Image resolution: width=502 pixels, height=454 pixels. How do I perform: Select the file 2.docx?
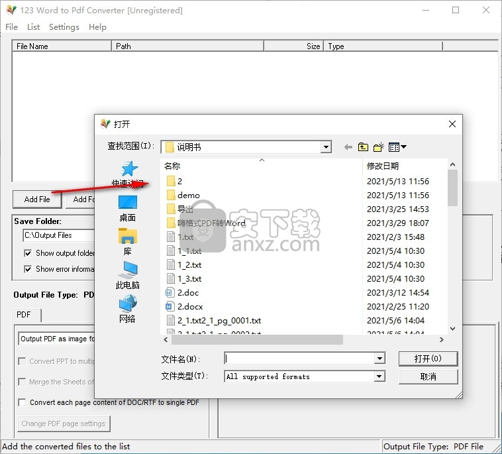[x=184, y=307]
